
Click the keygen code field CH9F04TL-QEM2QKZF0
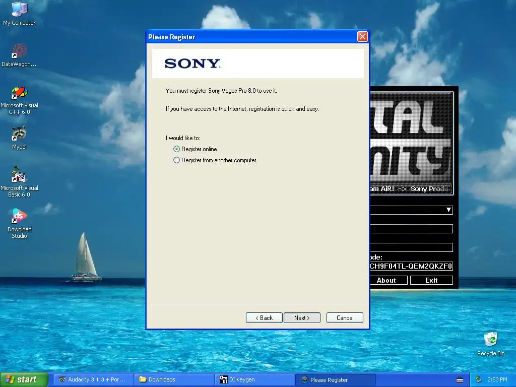[411, 266]
